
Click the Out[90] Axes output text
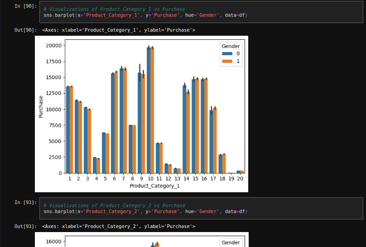click(119, 30)
